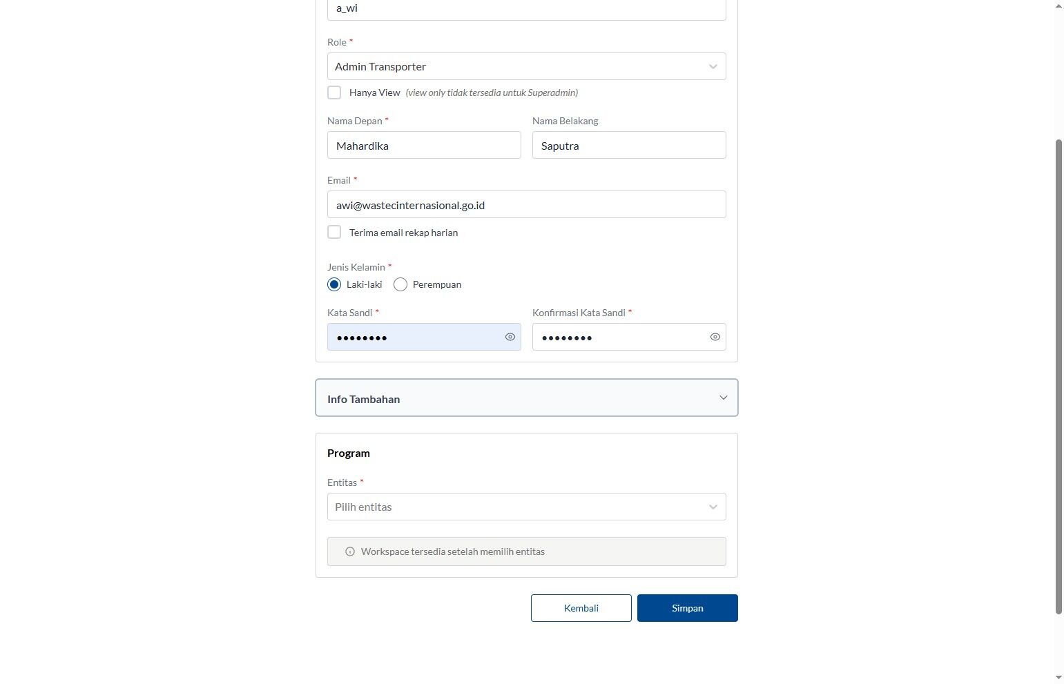The image size is (1064, 684).
Task: Expand the Info Tambahan section
Action: 527,398
